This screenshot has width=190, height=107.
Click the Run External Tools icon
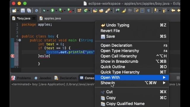tap(69, 11)
